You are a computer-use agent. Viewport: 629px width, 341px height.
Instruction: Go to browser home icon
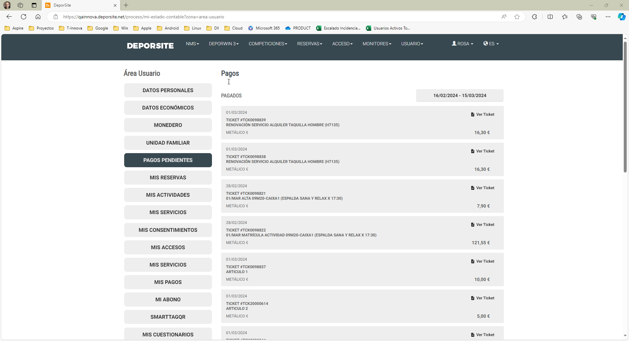38,17
